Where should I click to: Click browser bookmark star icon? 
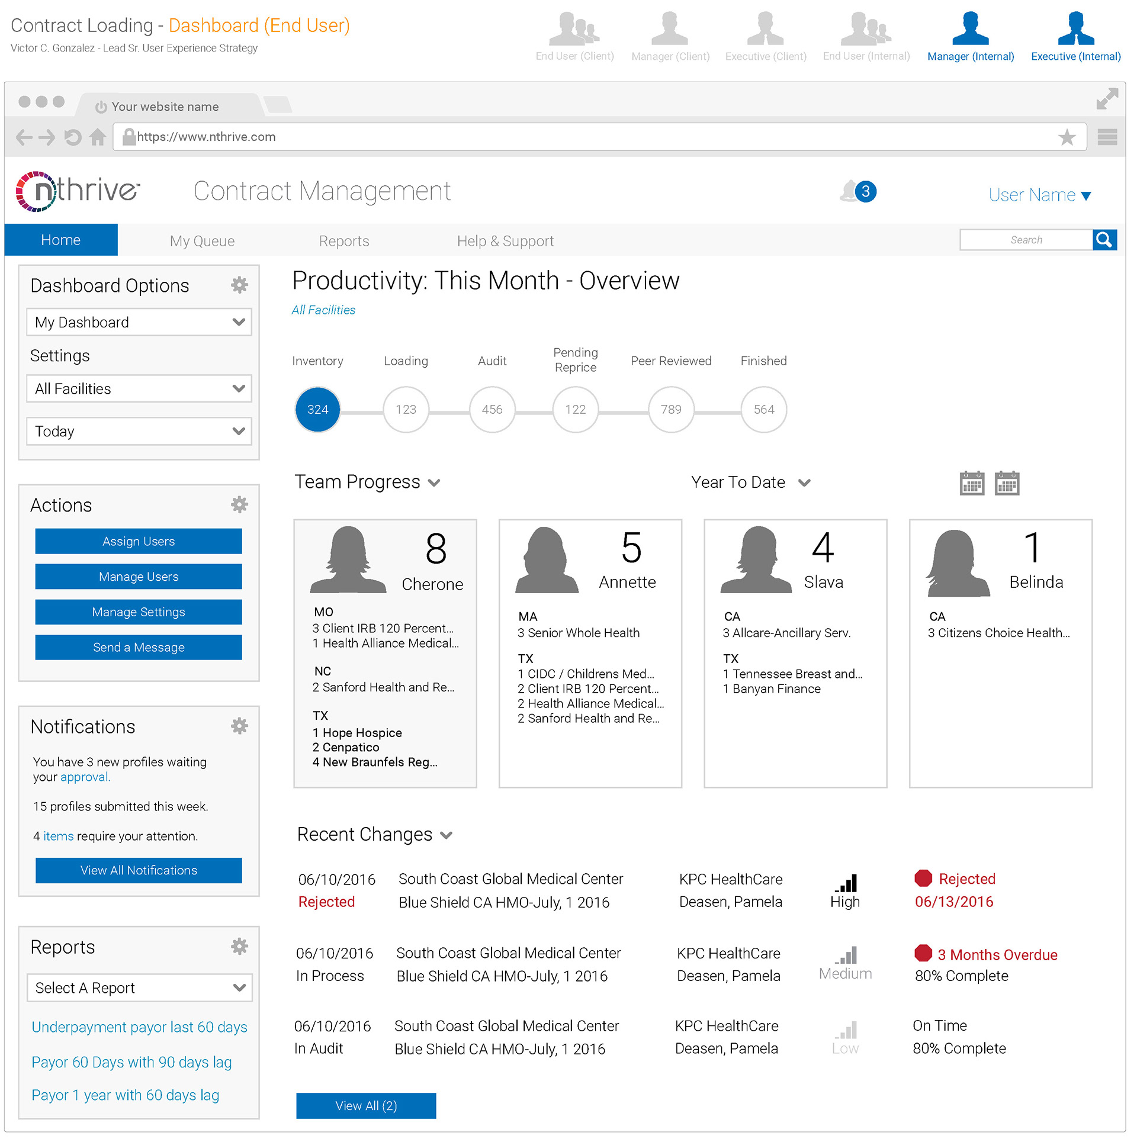1066,137
